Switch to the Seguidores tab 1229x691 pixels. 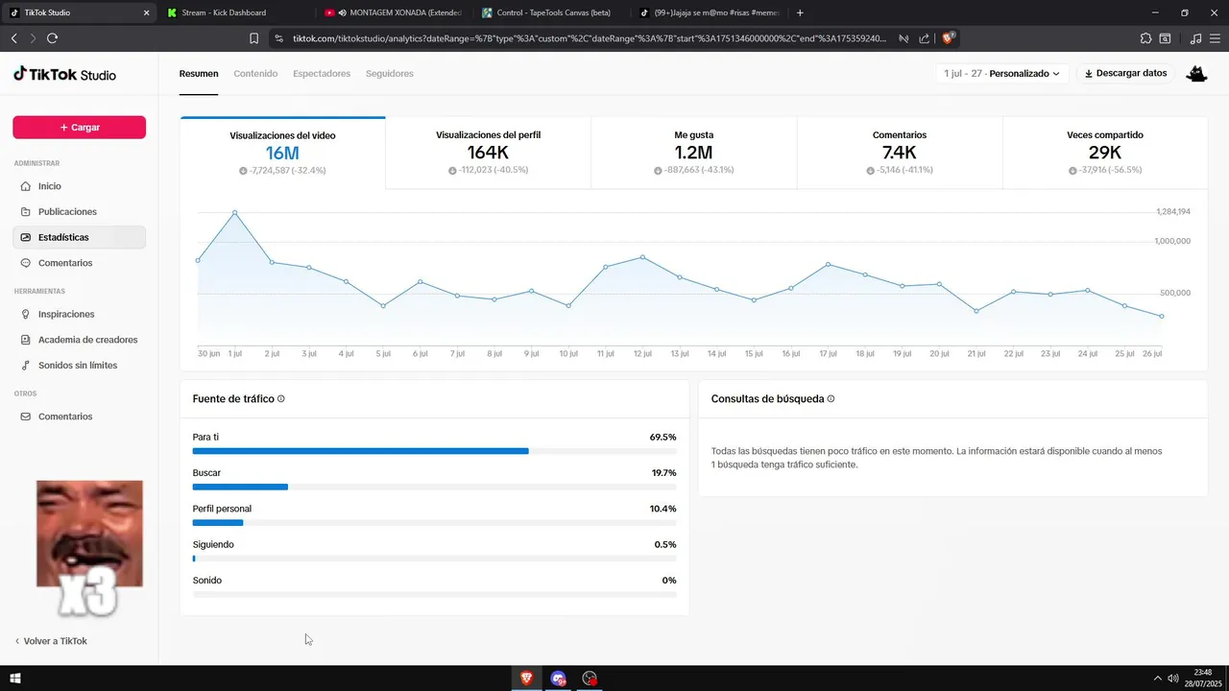click(390, 74)
